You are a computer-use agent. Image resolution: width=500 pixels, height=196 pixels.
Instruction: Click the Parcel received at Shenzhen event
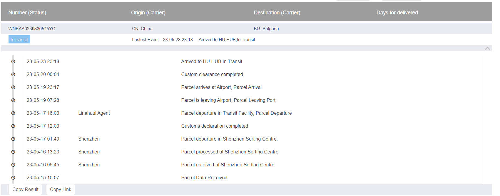228,165
